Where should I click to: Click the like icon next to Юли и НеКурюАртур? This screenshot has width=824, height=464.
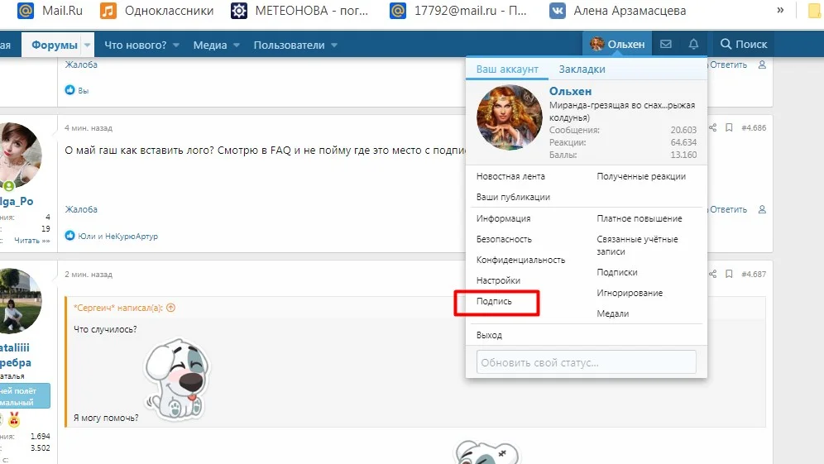[x=69, y=236]
